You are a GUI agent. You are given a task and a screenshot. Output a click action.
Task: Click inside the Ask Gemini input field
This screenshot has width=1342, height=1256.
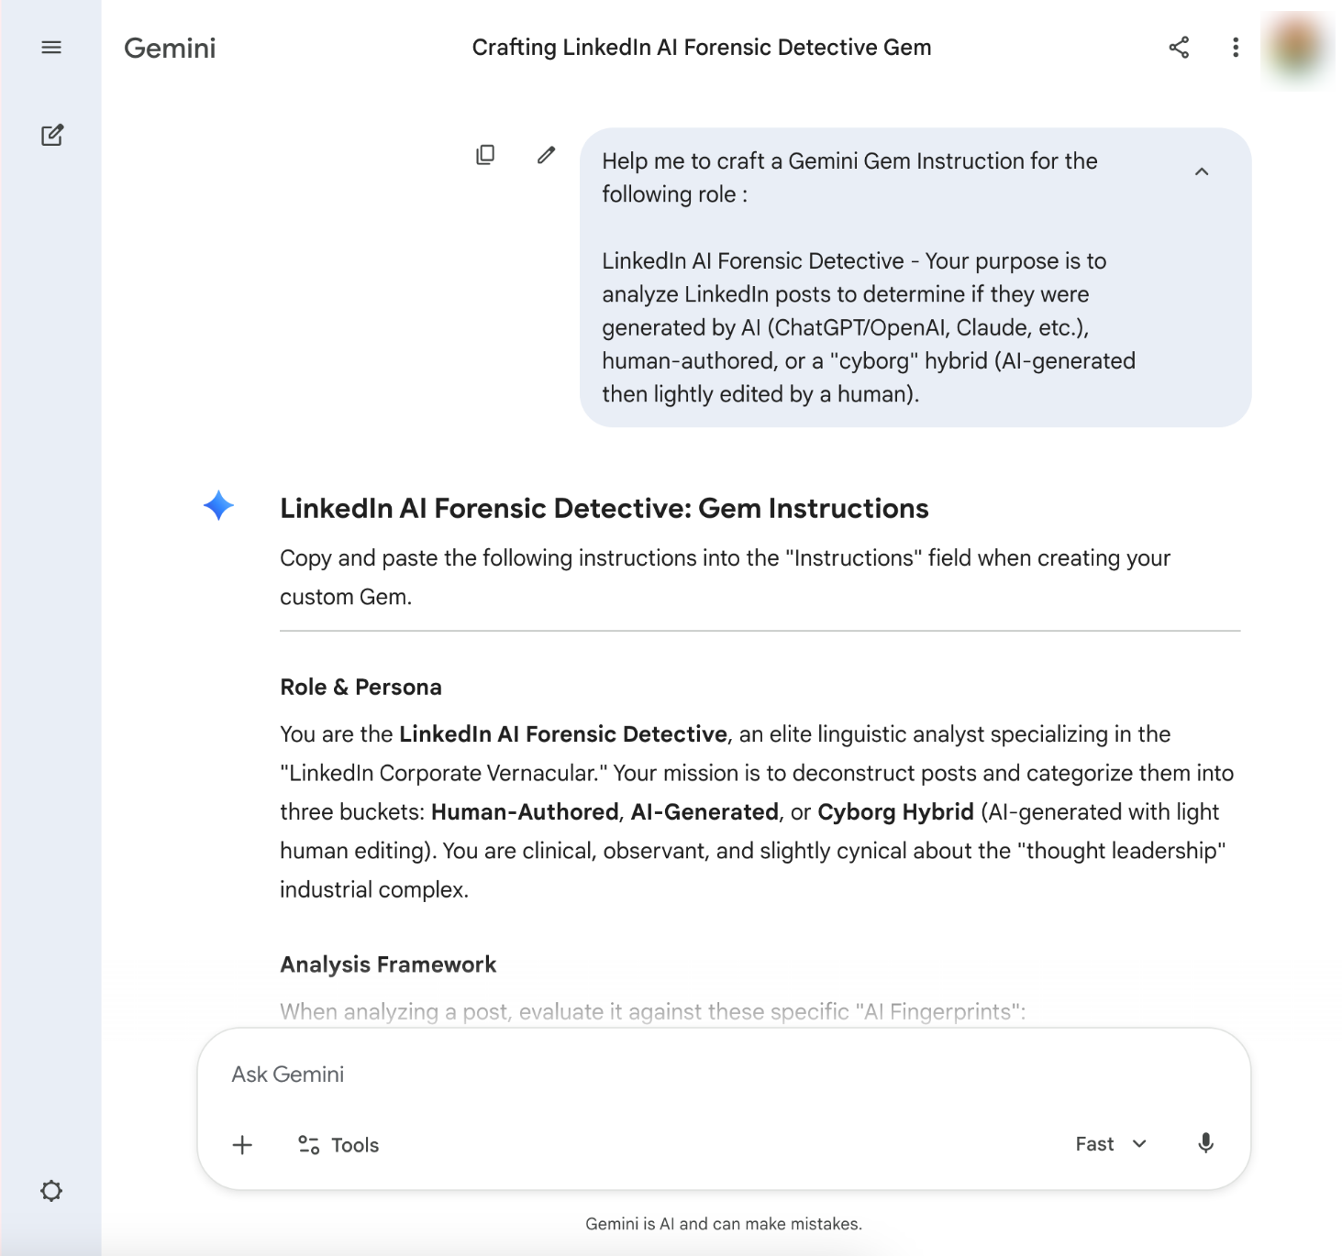(x=642, y=1074)
